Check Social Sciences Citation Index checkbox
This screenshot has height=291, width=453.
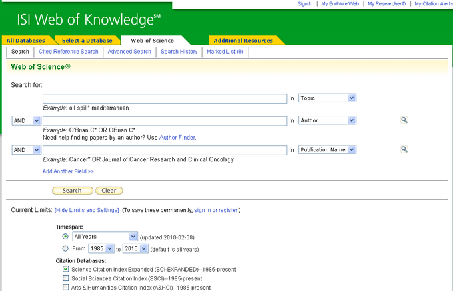65,278
